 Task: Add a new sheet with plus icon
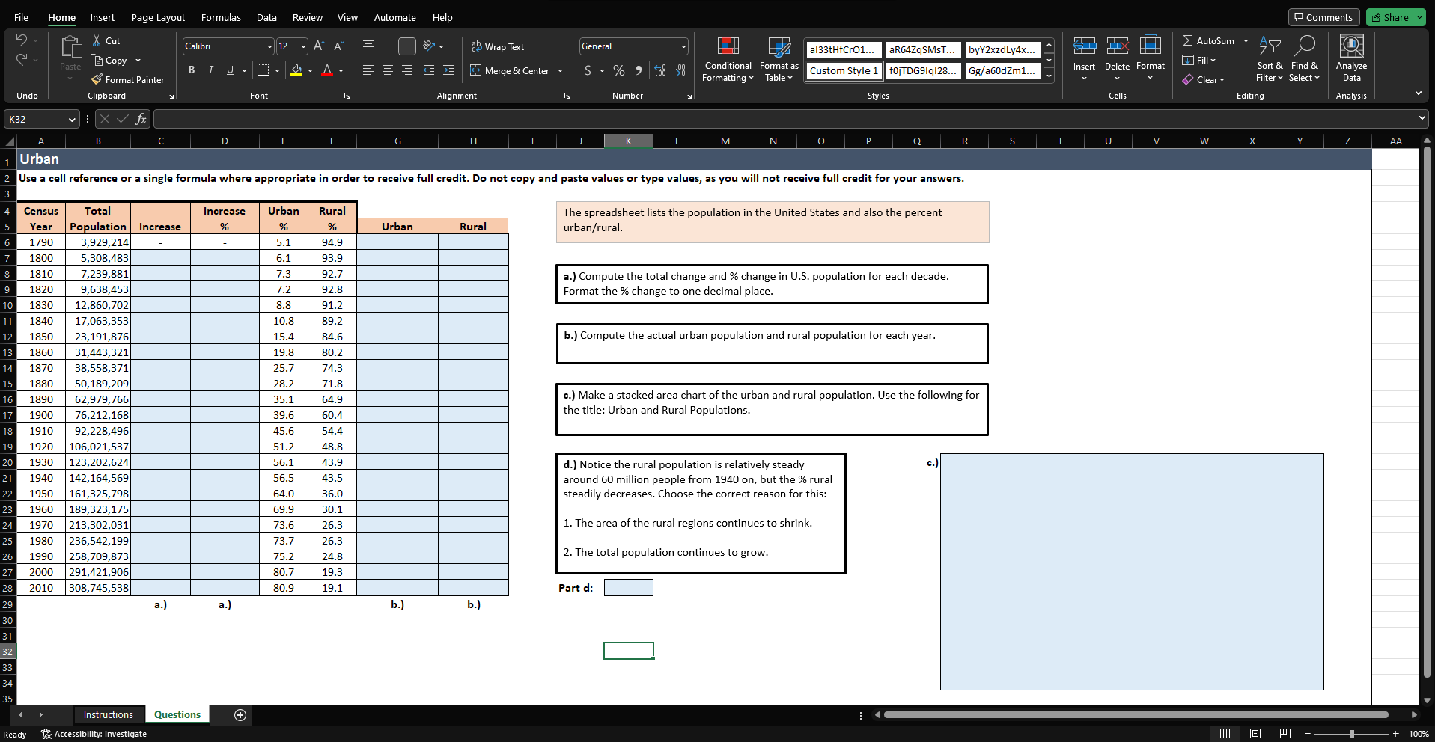240,715
